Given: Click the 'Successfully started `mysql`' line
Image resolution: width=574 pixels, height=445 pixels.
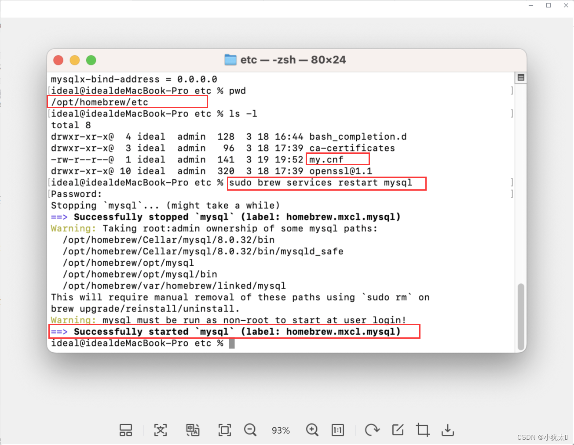Looking at the screenshot, I should click(x=226, y=332).
